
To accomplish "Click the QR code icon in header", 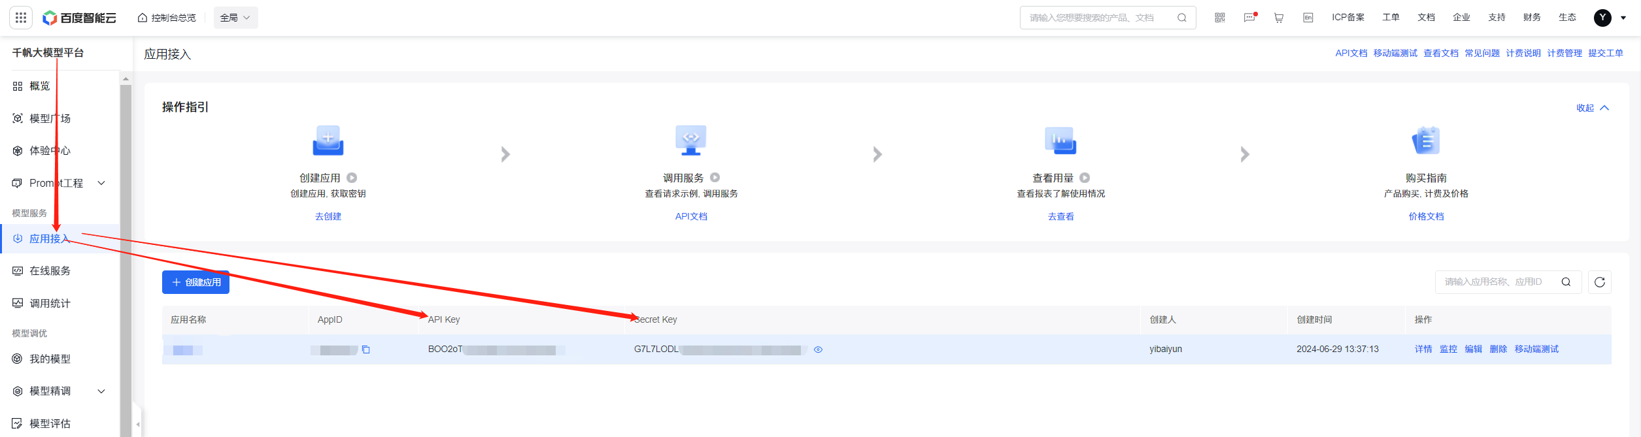I will coord(1219,18).
